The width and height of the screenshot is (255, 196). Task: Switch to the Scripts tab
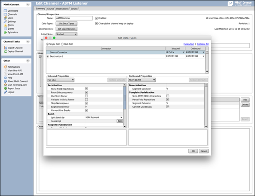pos(74,9)
